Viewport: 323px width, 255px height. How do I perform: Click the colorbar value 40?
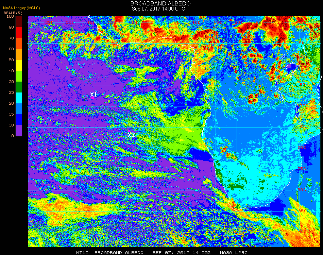coord(11,71)
